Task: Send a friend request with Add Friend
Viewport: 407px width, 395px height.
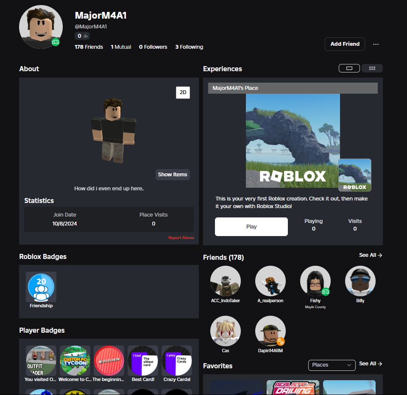Action: coord(345,44)
